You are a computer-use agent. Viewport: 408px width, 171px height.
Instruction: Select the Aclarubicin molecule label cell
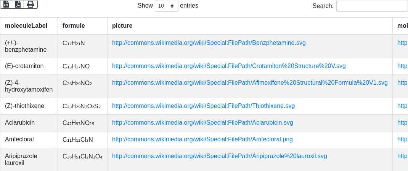(20, 123)
